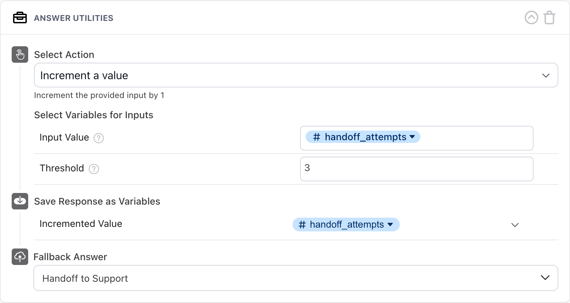The width and height of the screenshot is (570, 303).
Task: Click the briefcase Answer Utilities icon
Action: coord(20,18)
